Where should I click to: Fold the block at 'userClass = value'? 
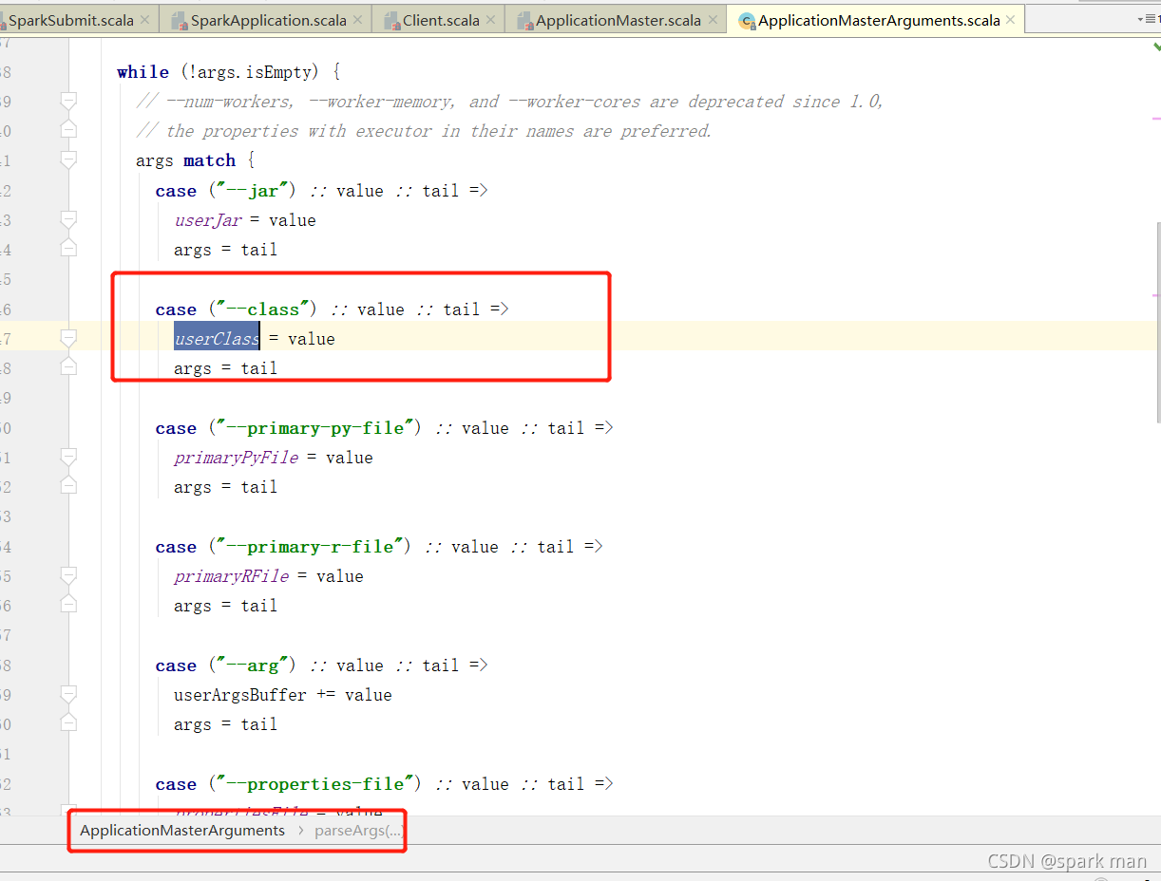coord(68,339)
